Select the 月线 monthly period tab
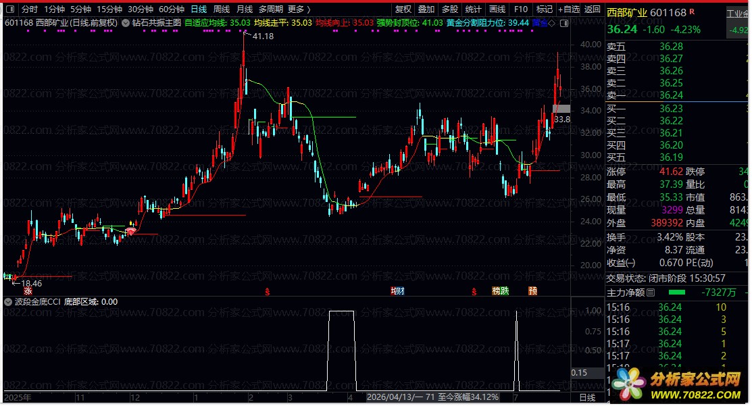This screenshot has width=752, height=406. 245,9
